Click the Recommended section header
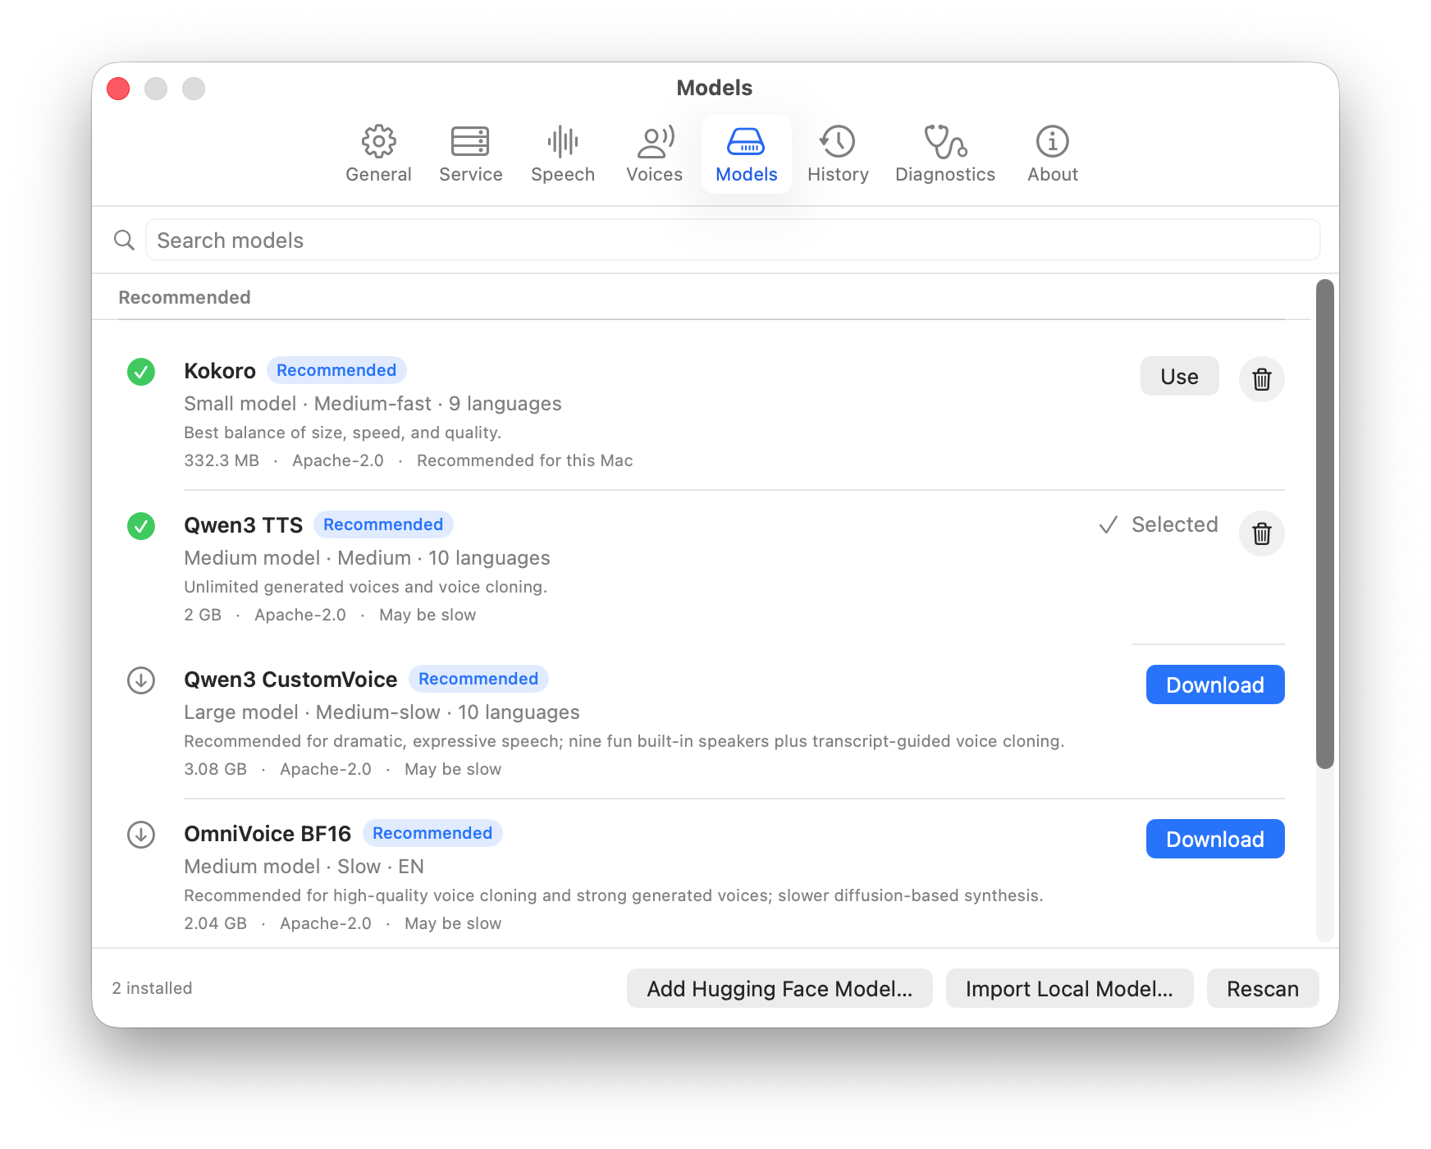Viewport: 1431px width, 1149px height. coord(185,297)
